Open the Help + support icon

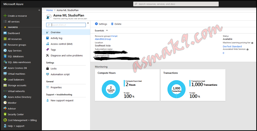(5, 126)
